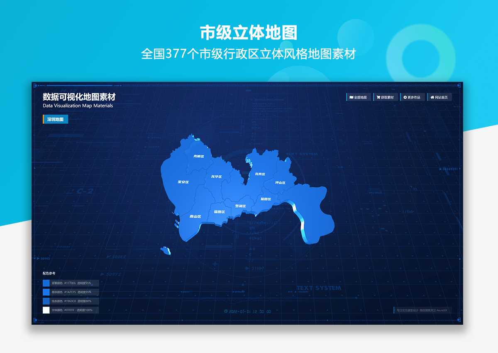The image size is (498, 353).
Task: Select the 宝安区 district on the map
Action: (183, 182)
